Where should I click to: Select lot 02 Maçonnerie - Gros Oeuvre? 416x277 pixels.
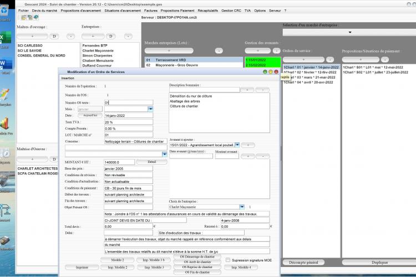coord(194,65)
